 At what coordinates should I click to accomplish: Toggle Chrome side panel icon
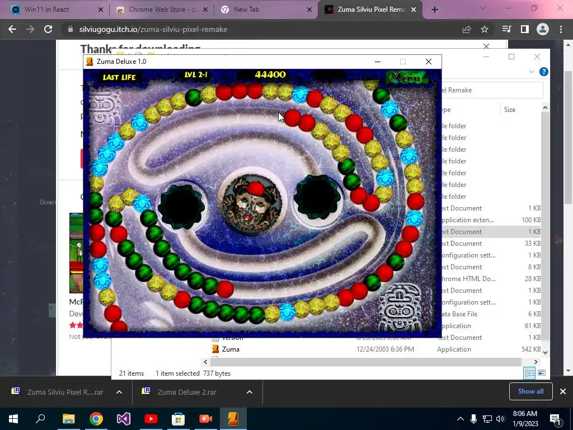point(525,29)
